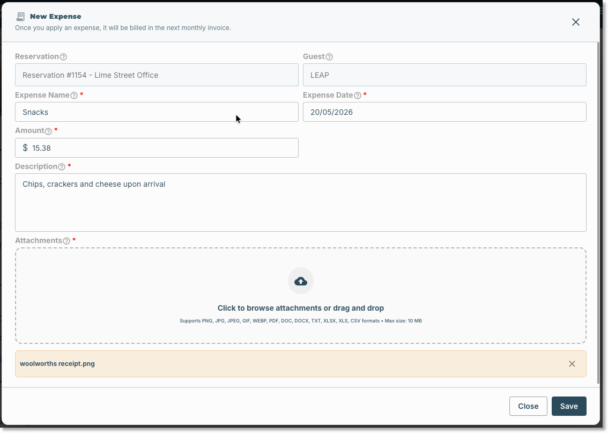Close the New Expense dialog with X

(x=576, y=22)
